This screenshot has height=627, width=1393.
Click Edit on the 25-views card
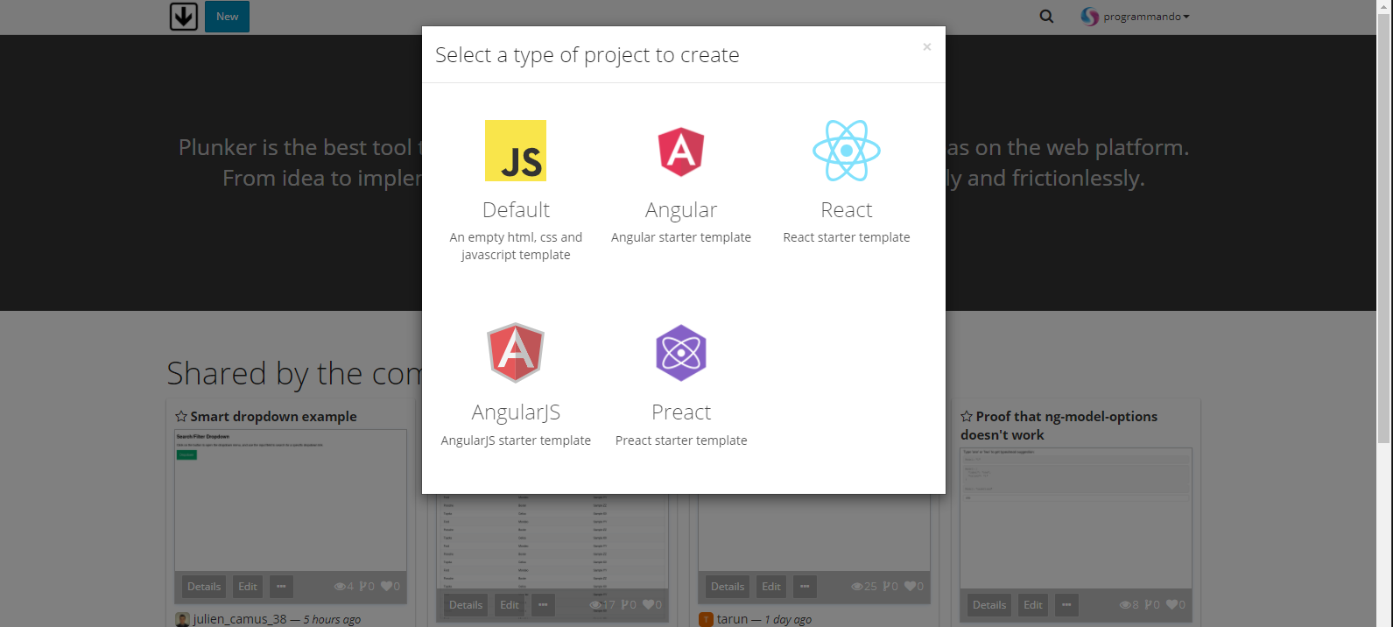click(771, 587)
